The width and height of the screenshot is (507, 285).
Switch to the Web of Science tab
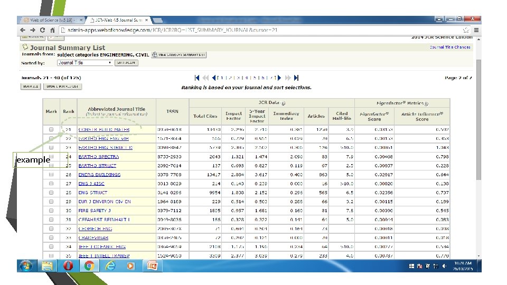point(50,20)
